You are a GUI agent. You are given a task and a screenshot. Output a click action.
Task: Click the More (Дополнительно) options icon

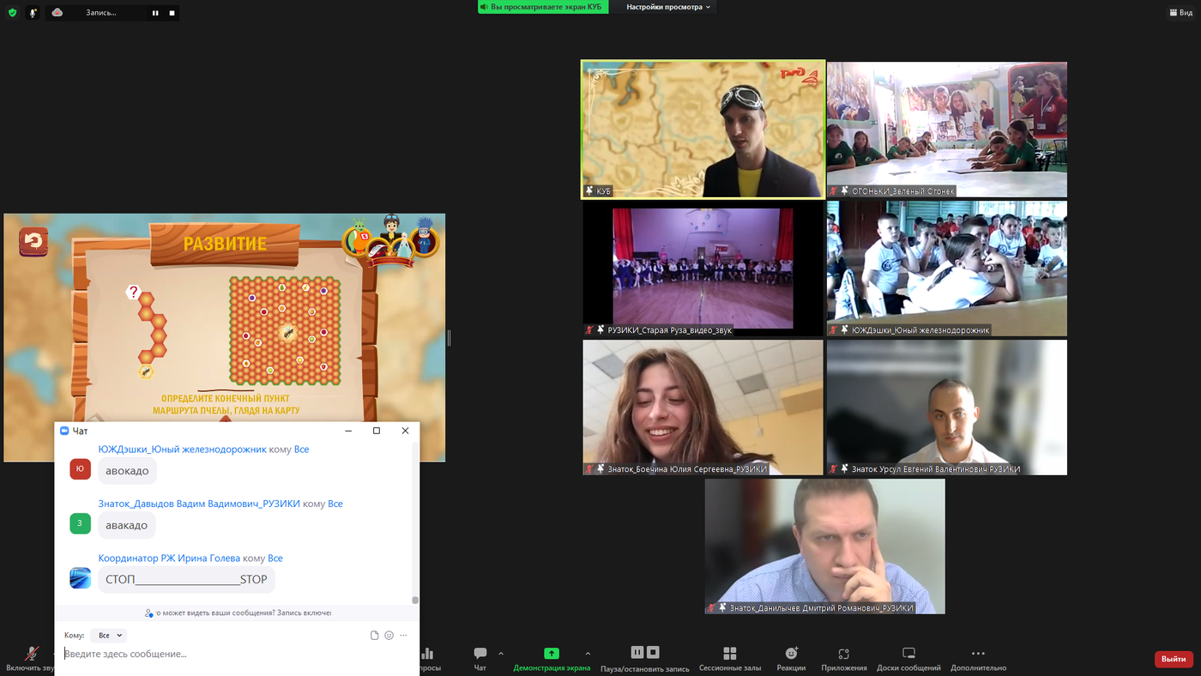coord(978,654)
